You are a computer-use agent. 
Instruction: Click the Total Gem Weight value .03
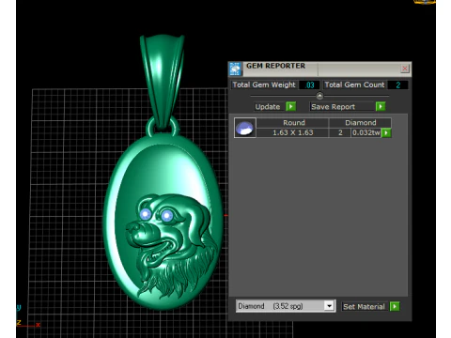point(309,85)
